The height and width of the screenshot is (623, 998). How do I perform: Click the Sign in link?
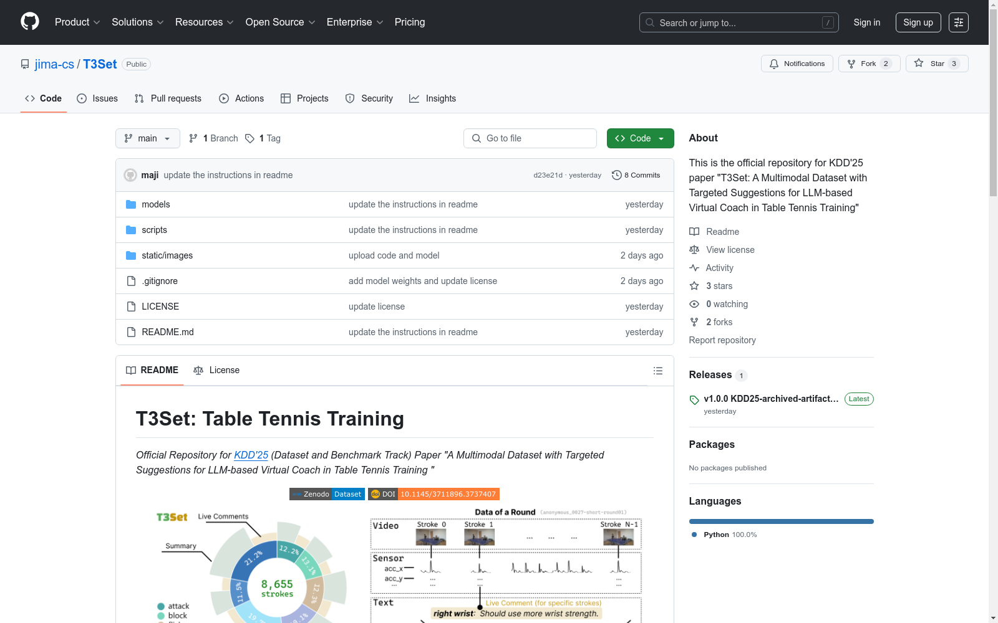coord(867,22)
